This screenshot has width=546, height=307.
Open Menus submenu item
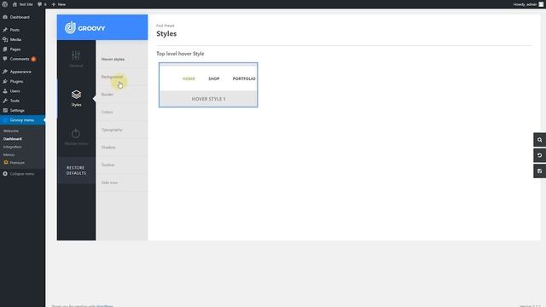(9, 155)
